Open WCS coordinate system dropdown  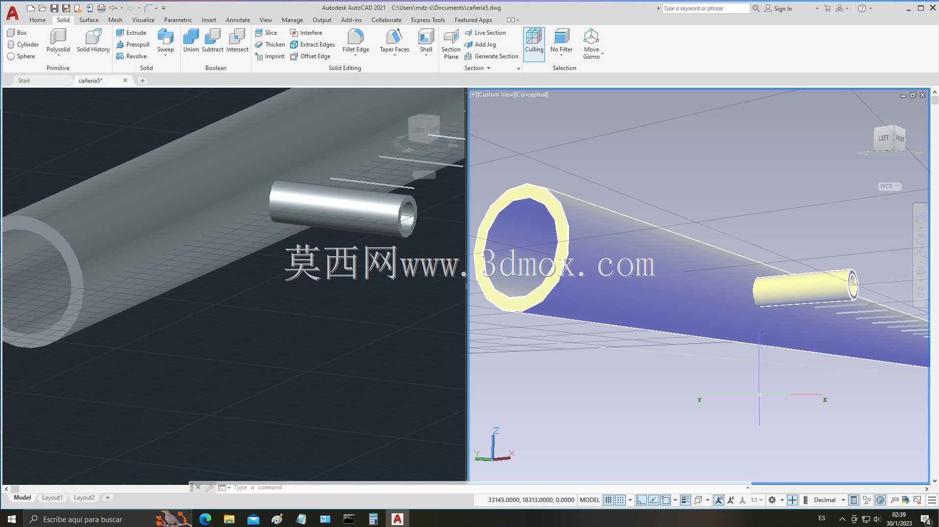pos(890,186)
